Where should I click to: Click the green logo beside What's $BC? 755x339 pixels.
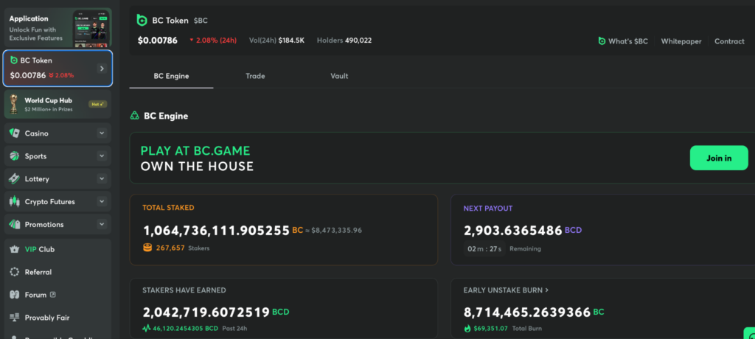click(x=602, y=41)
